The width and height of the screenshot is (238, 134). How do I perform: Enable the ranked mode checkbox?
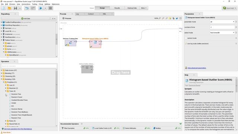186,38
